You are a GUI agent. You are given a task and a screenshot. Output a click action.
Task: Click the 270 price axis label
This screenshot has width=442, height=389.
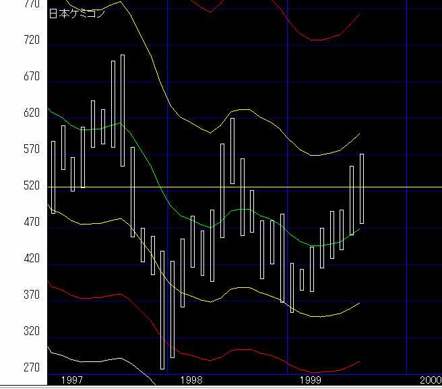(31, 368)
